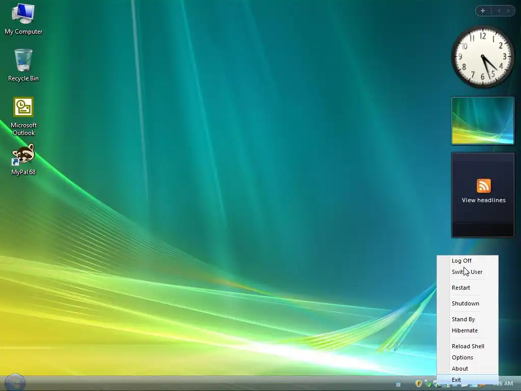
Task: Click the green checkmark tray icon
Action: point(428,384)
